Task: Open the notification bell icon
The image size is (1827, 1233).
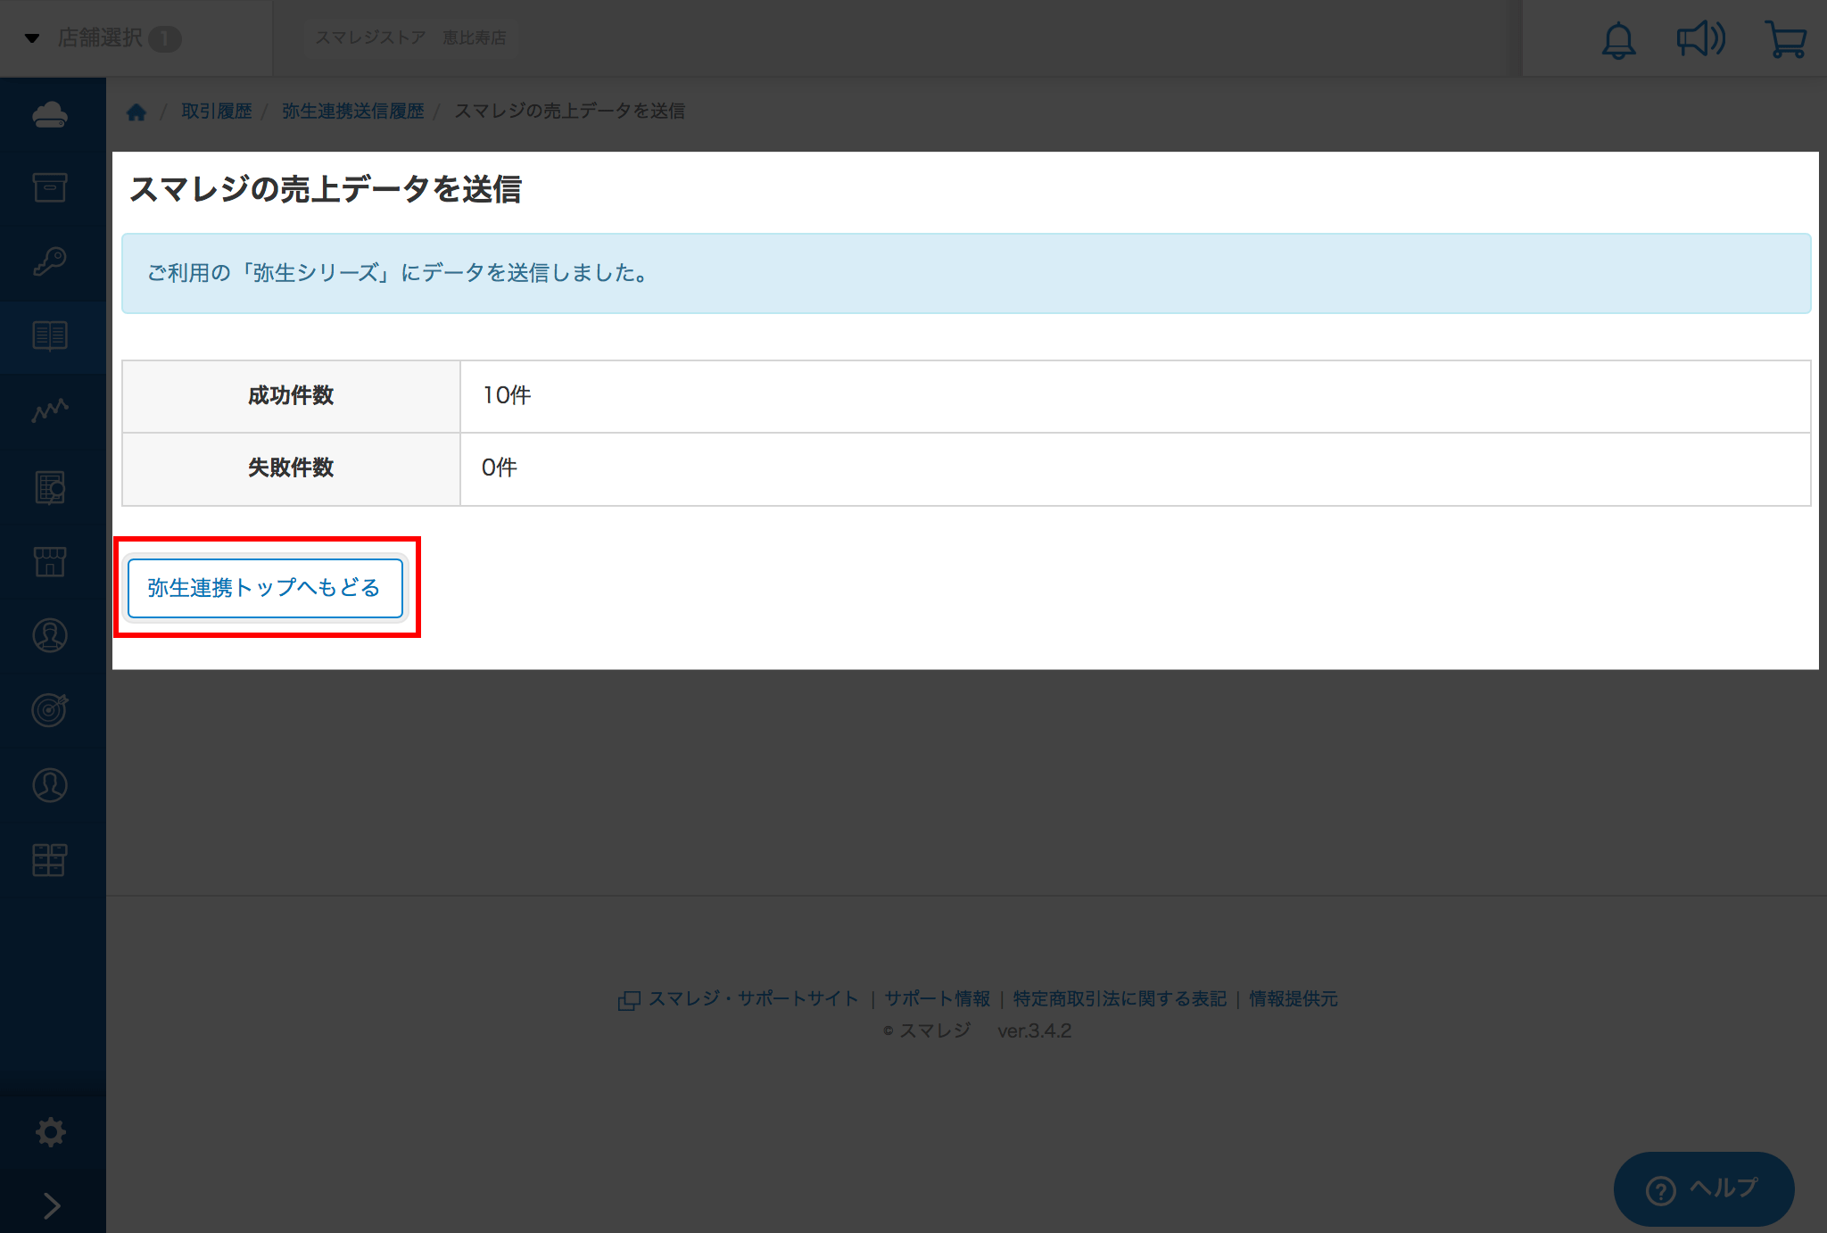Action: (x=1618, y=40)
